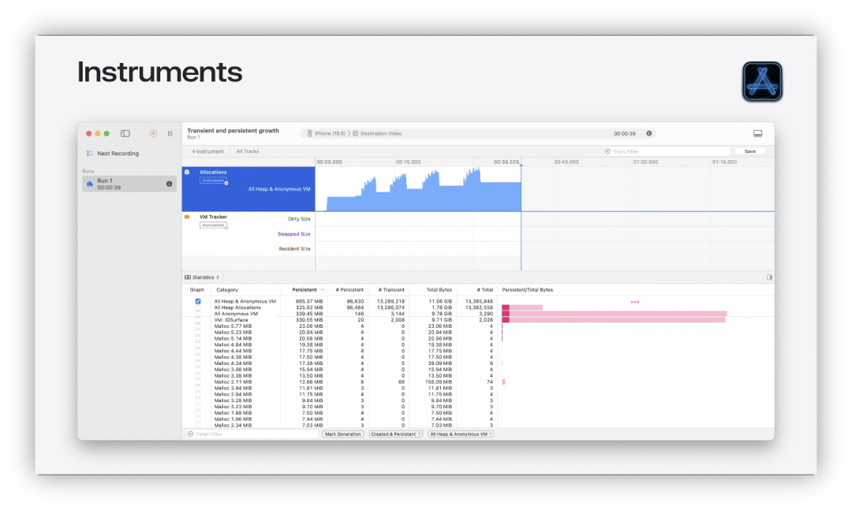Image resolution: width=852 pixels, height=510 pixels.
Task: Open Run 1 info icon in sidebar
Action: point(169,184)
